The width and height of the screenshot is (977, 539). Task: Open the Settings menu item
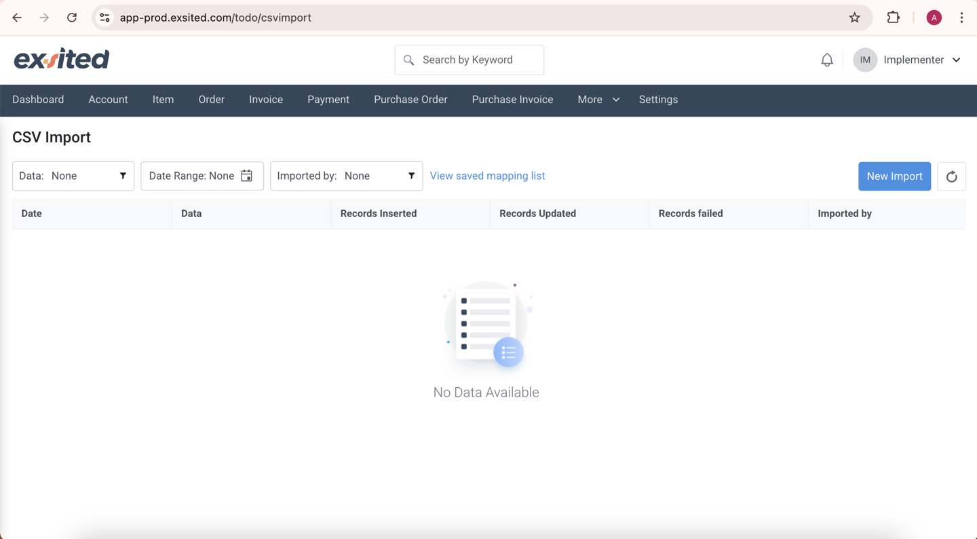(658, 100)
